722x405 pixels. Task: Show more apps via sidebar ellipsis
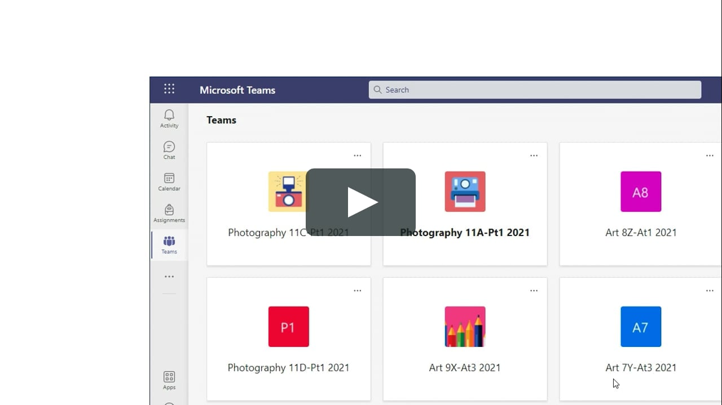coord(169,277)
